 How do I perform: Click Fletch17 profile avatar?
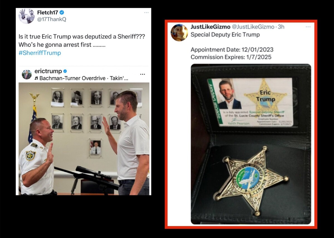click(x=27, y=16)
